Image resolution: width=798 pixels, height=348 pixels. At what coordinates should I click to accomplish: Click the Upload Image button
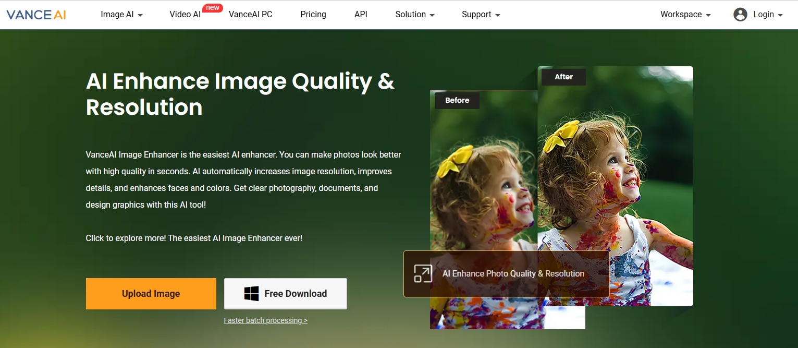pyautogui.click(x=151, y=294)
